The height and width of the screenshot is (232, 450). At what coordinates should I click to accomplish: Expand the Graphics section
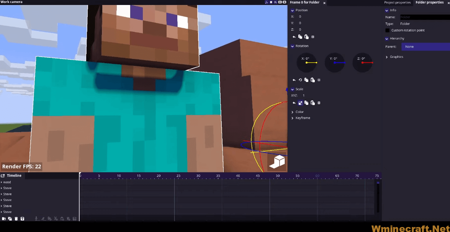coord(387,57)
